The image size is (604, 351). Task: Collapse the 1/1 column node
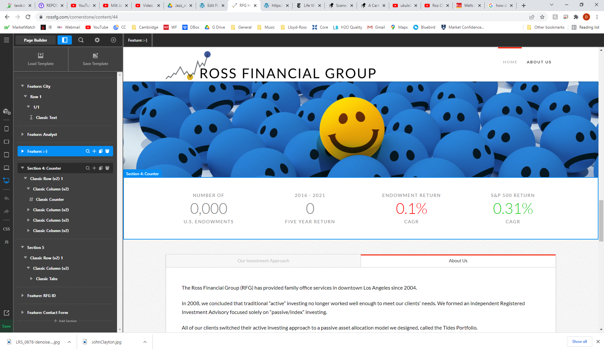tap(28, 107)
